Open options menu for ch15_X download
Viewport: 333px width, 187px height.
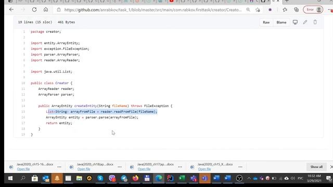(x=240, y=167)
